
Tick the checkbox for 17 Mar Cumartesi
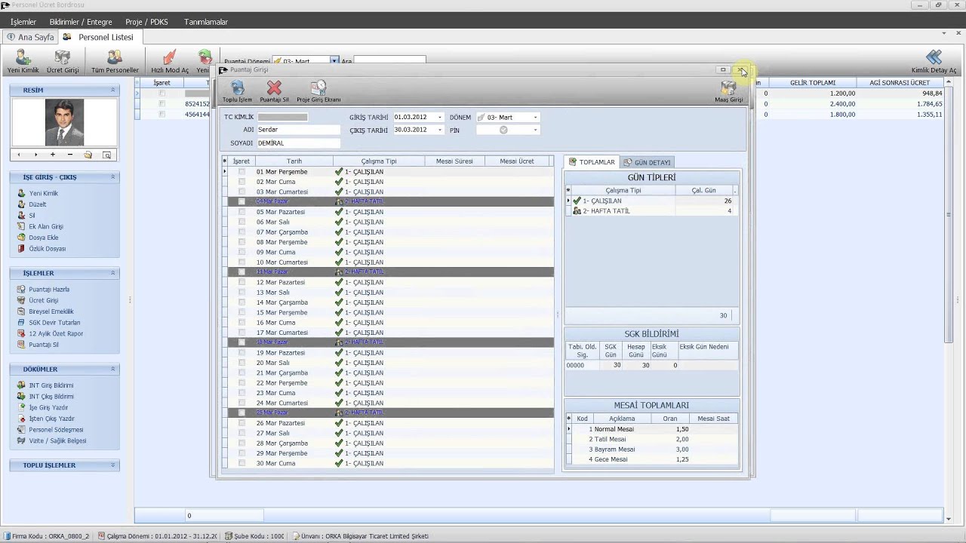coord(241,333)
